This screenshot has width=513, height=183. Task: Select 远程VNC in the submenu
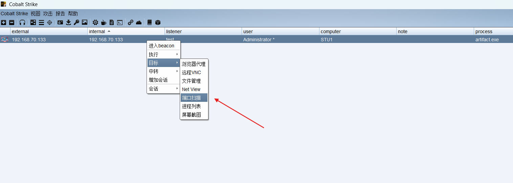[x=194, y=72]
